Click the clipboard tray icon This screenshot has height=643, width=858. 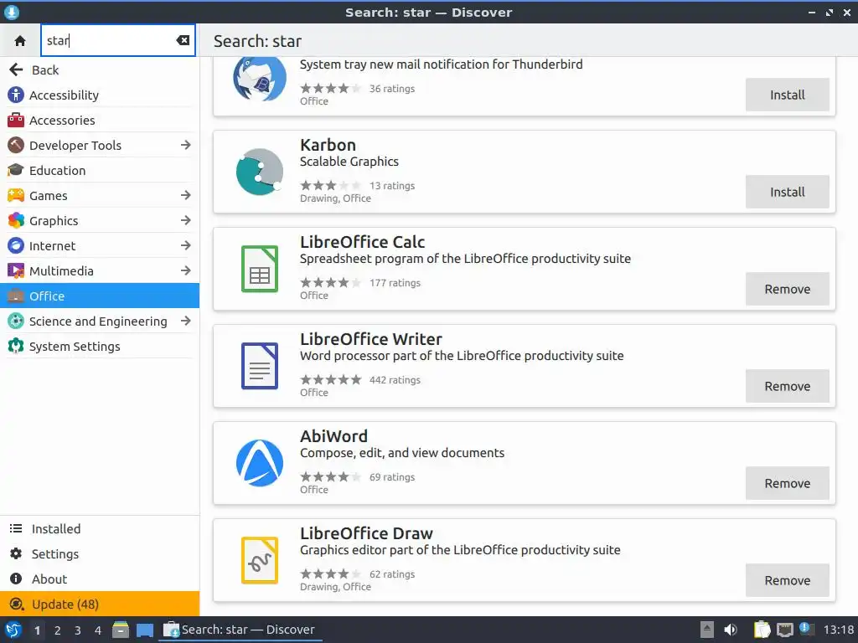[x=762, y=630]
